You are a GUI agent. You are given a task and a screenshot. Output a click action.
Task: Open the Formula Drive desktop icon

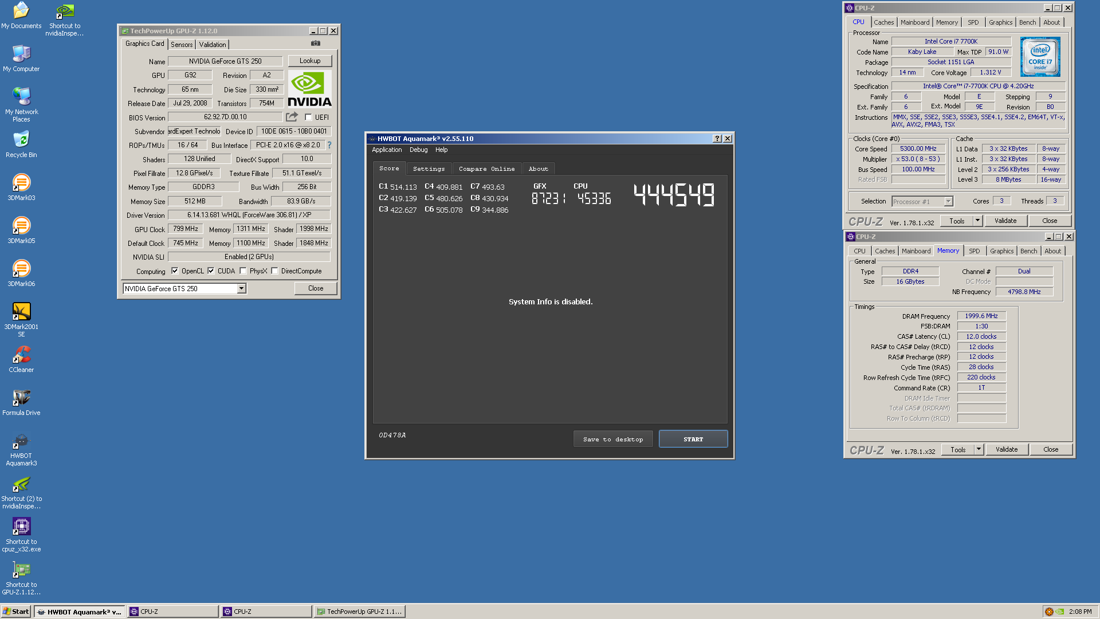21,402
